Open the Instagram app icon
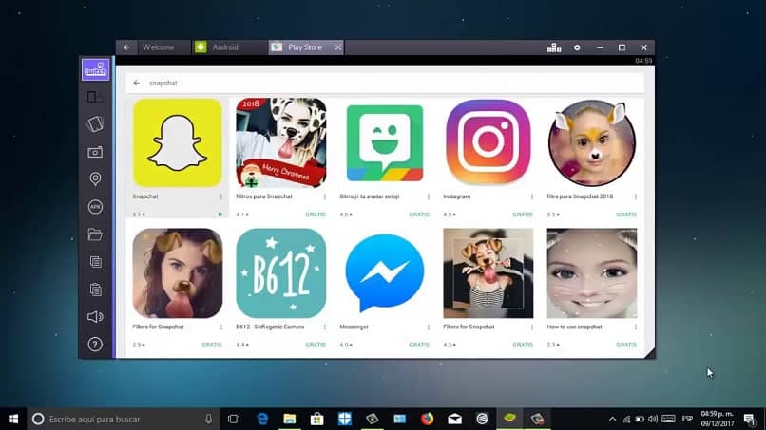The width and height of the screenshot is (766, 430). 488,142
